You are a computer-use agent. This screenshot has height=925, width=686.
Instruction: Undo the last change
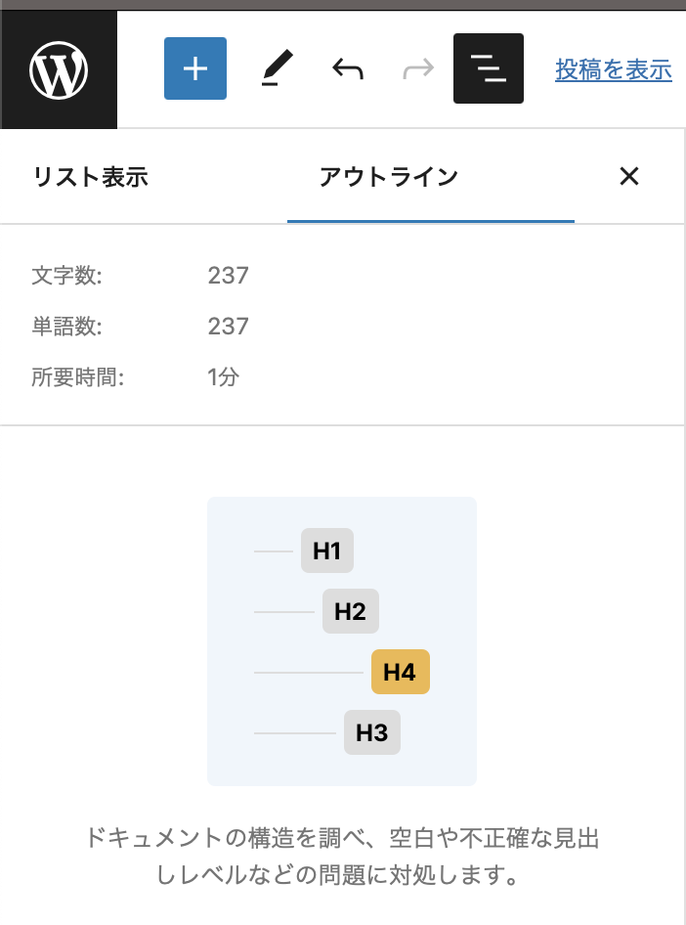point(348,68)
